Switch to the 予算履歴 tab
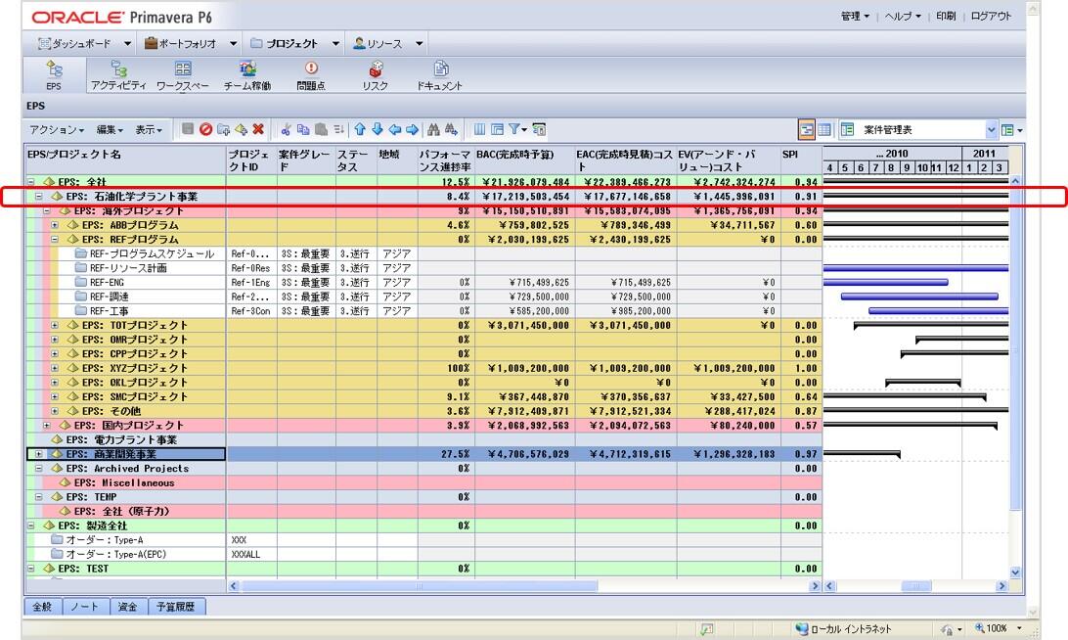The height and width of the screenshot is (640, 1068). coord(176,607)
